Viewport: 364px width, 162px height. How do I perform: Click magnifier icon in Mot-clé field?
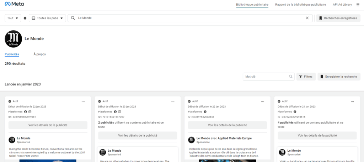click(291, 77)
